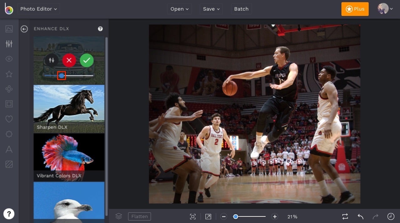Toggle the before/after comparison arrows

[345, 216]
